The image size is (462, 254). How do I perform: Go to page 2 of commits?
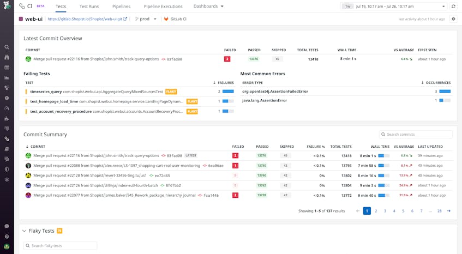click(376, 211)
